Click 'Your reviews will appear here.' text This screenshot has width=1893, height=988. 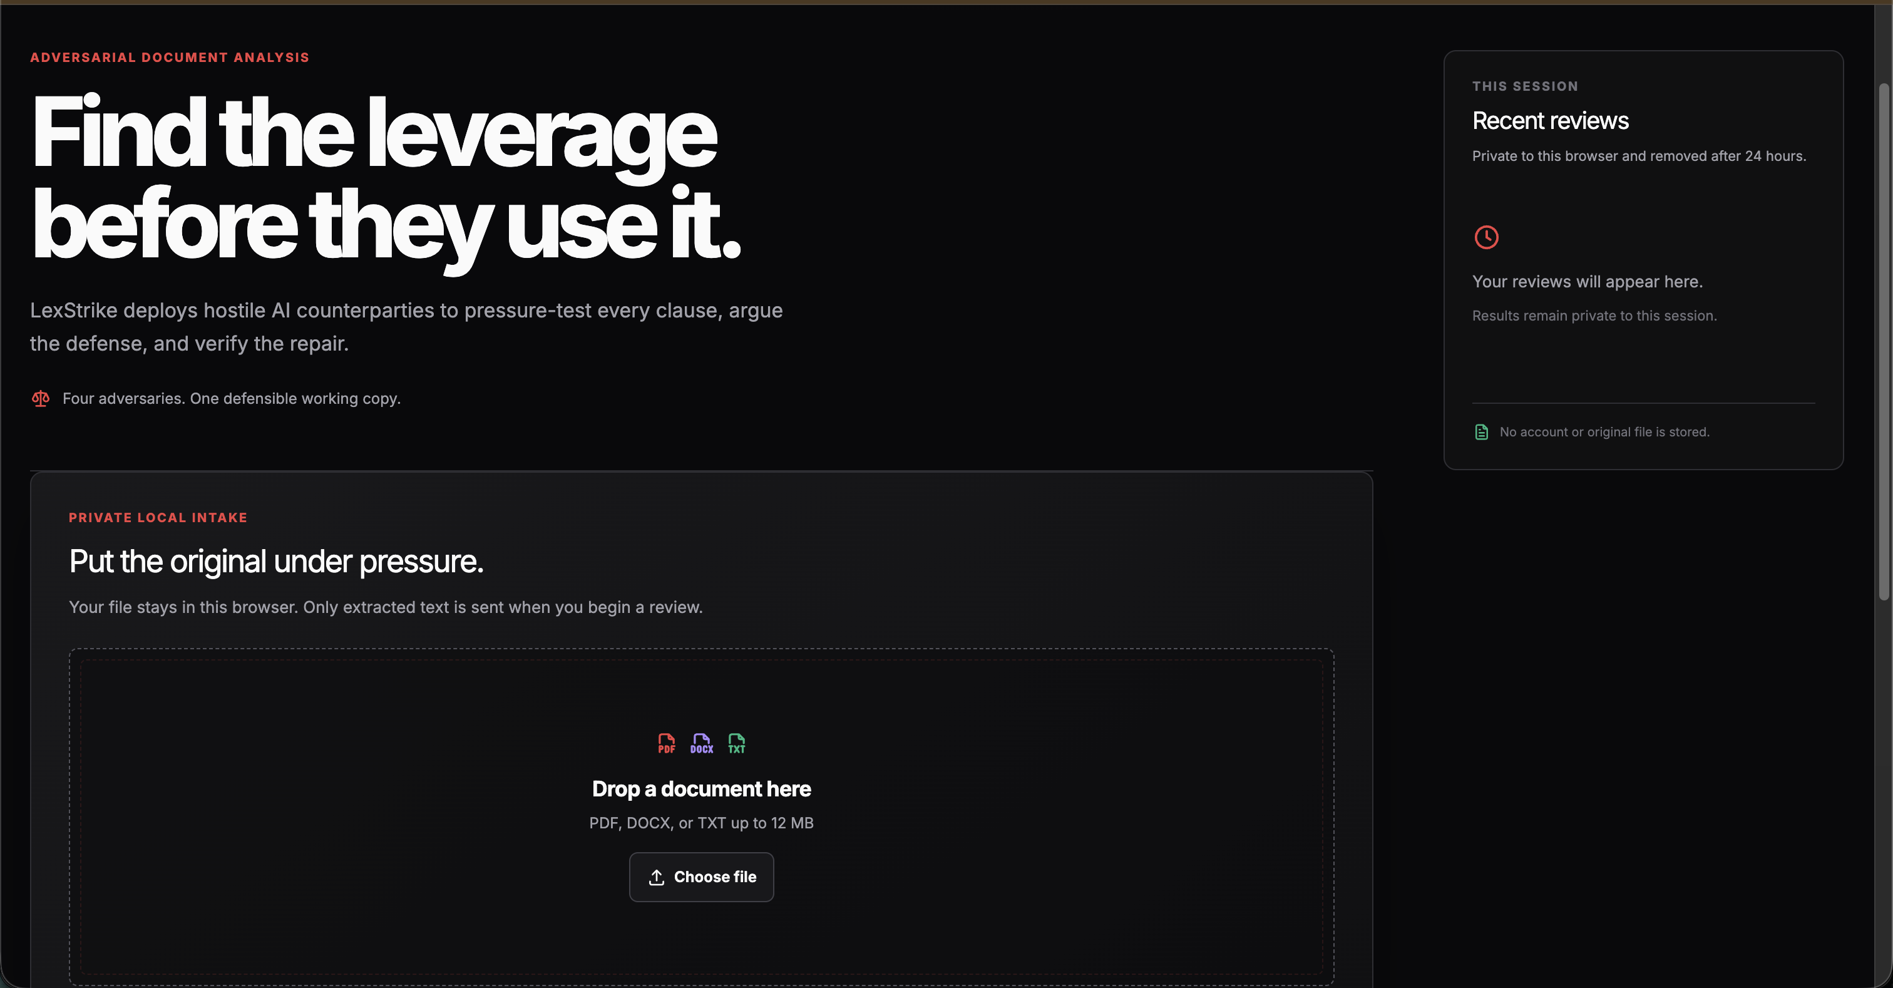(1588, 282)
